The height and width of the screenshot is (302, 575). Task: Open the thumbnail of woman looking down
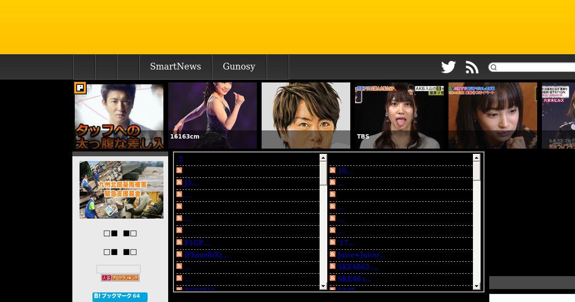click(493, 116)
